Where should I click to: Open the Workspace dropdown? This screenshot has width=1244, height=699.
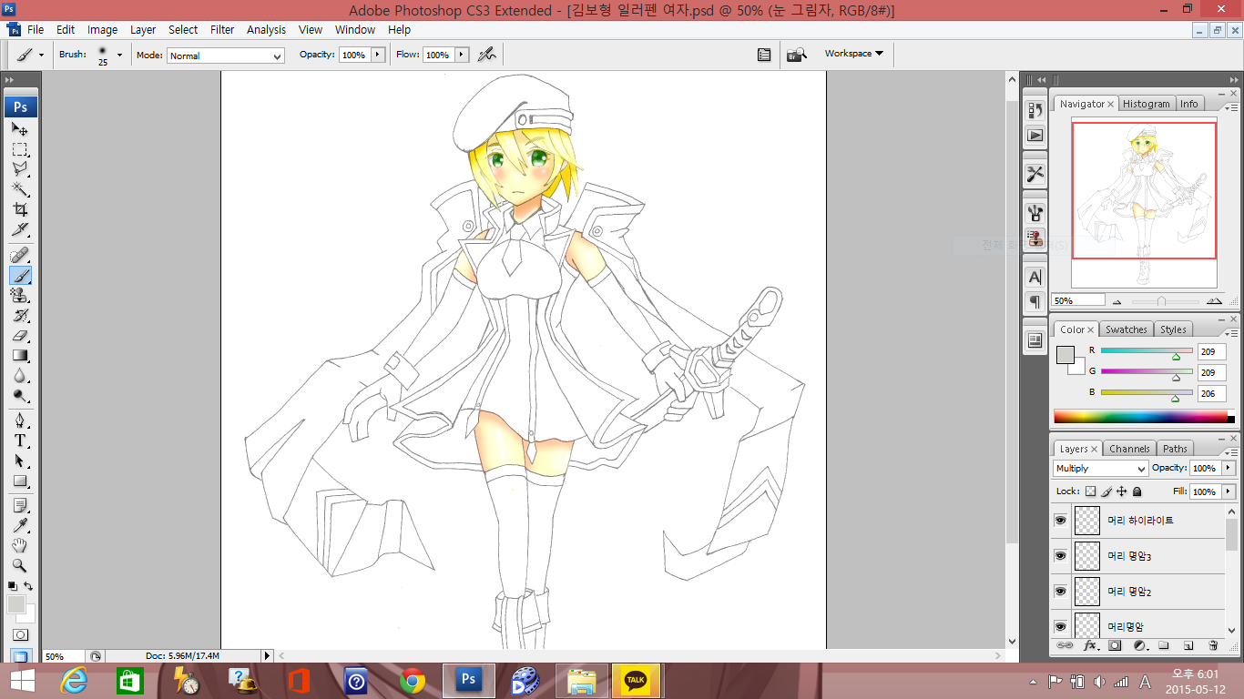853,54
